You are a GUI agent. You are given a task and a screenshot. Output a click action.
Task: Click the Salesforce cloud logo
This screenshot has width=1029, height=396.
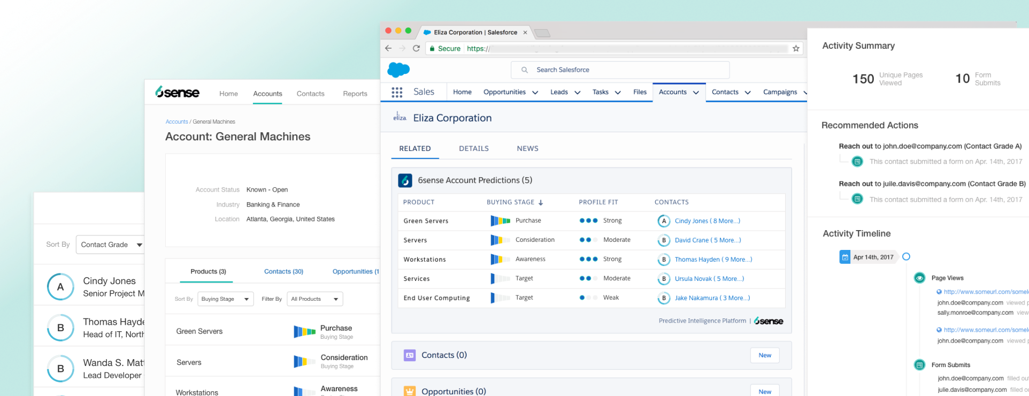click(x=398, y=70)
